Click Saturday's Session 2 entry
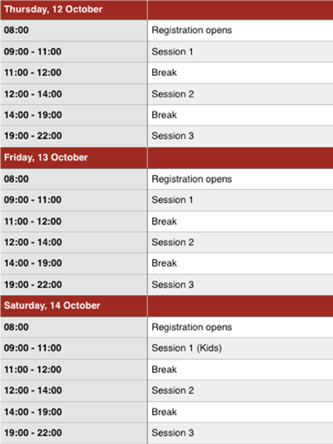This screenshot has height=444, width=333. [x=173, y=391]
